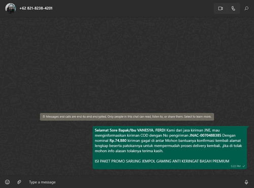The image size is (254, 188).
Task: Select the sent JNE delivery message bubble
Action: pos(170,147)
